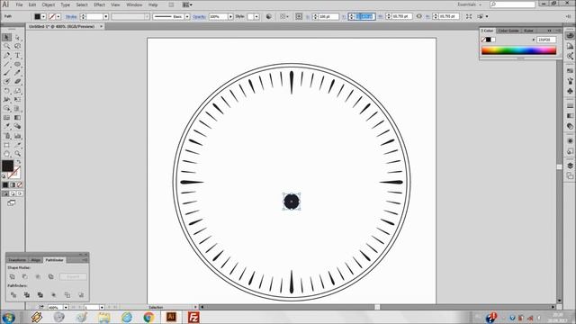This screenshot has width=576, height=324.
Task: Open FileZilla from the taskbar
Action: (193, 317)
